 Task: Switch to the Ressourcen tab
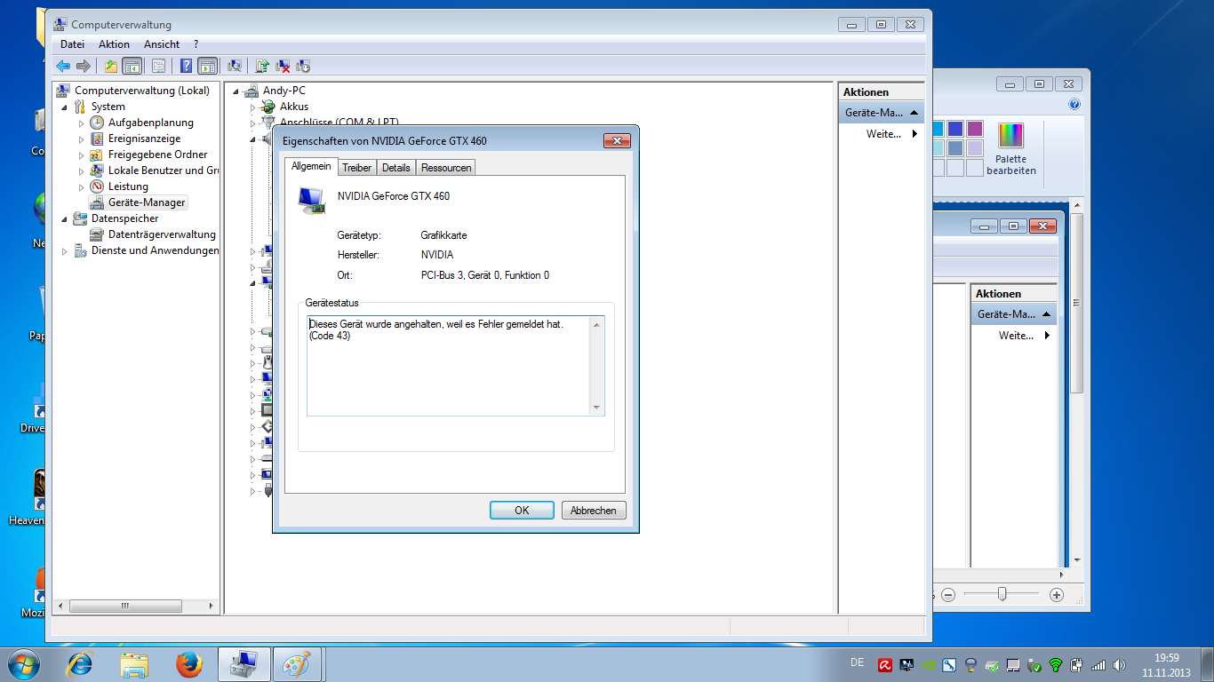(446, 168)
